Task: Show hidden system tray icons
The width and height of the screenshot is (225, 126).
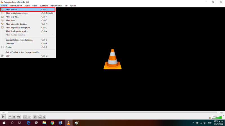Action: pos(193,123)
